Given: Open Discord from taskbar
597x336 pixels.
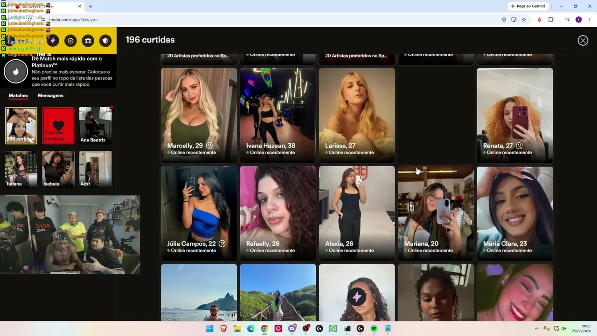Looking at the screenshot, I should tap(292, 329).
